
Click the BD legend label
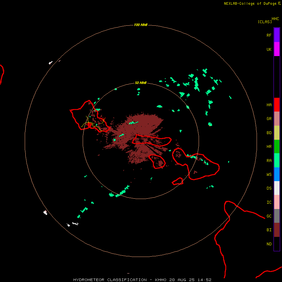coord(269,133)
